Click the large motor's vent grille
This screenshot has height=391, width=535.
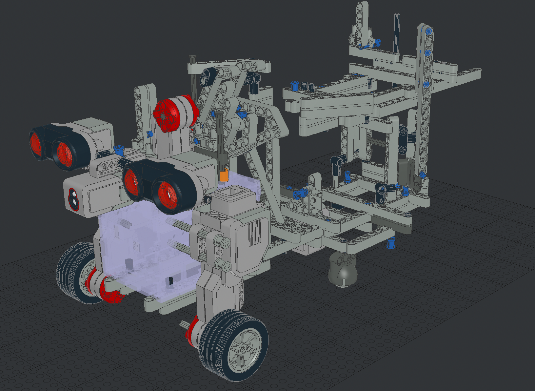[x=255, y=234]
